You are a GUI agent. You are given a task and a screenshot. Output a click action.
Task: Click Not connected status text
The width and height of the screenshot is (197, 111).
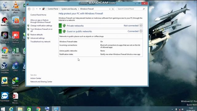(x=131, y=26)
